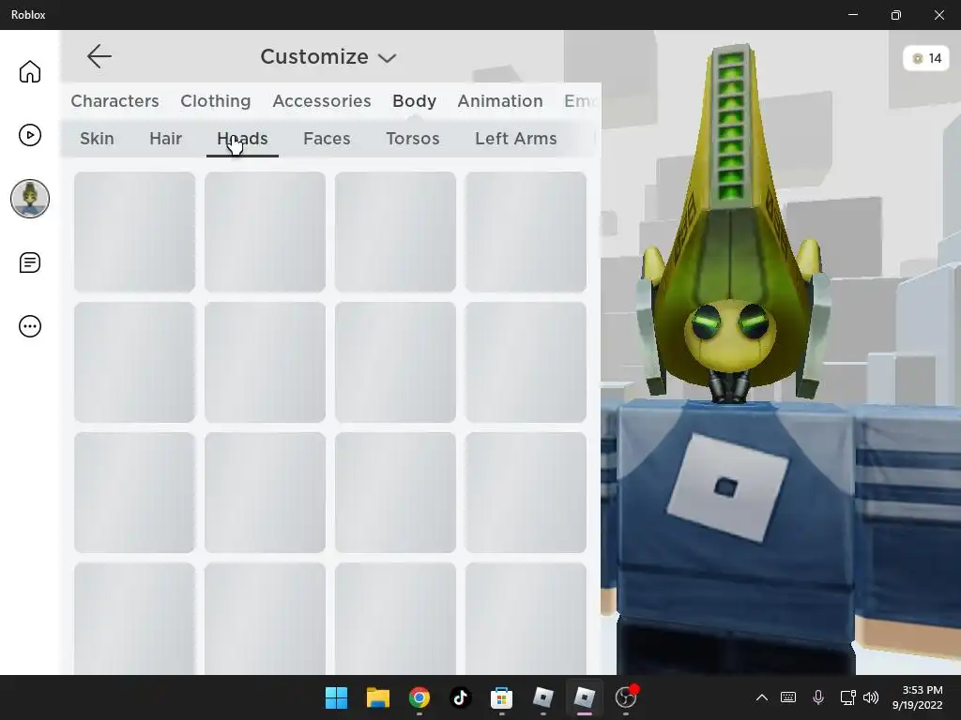Switch to the active Roblox taskbar icon
Viewport: 961px width, 720px height.
[584, 697]
